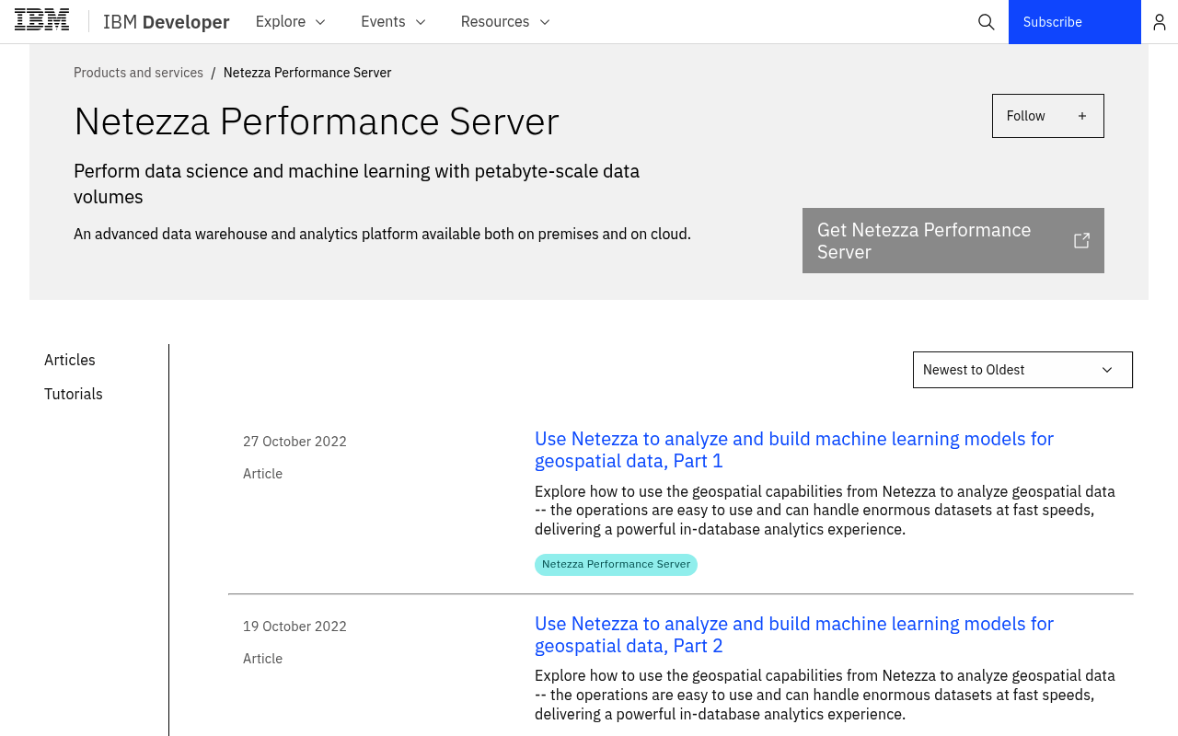Click Part 1 article description text
The image size is (1178, 736).
825,511
